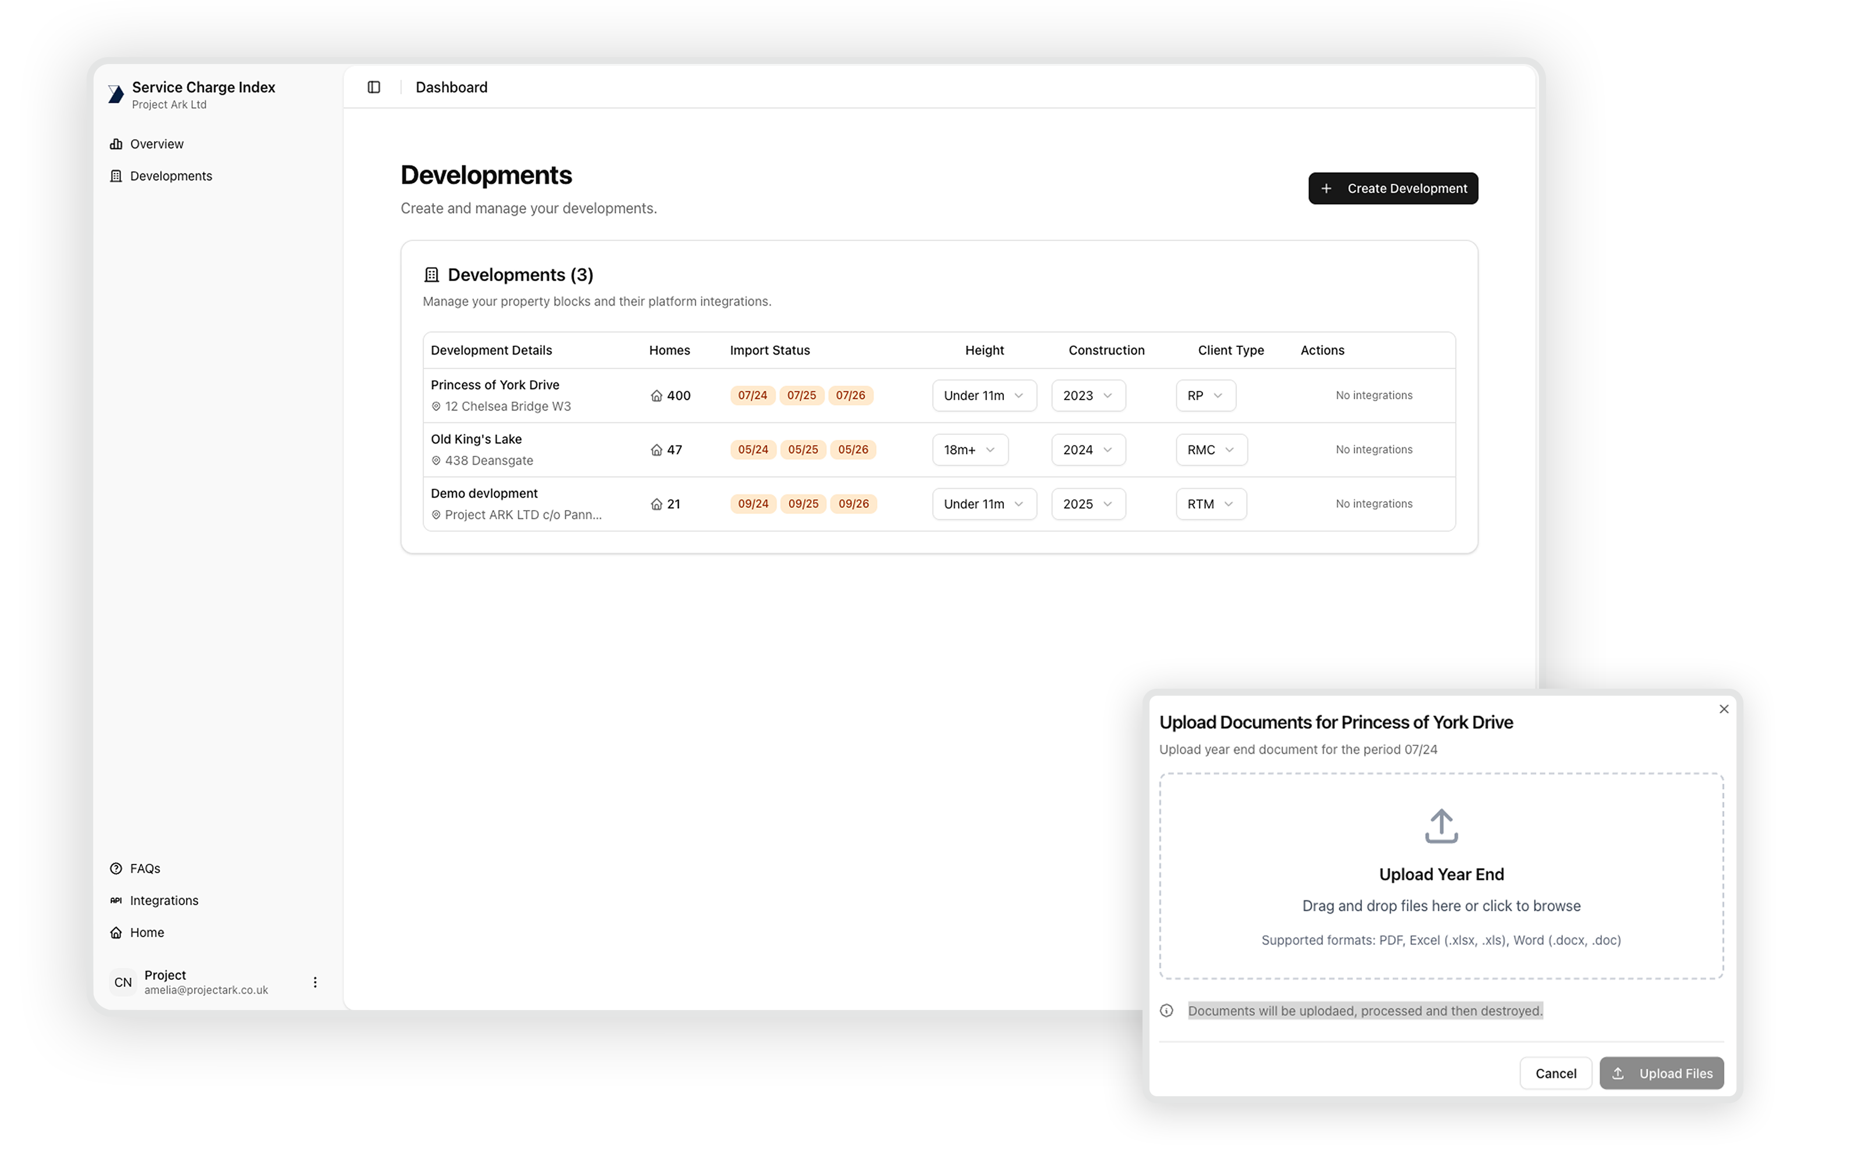Open the 18m+ Height dropdown
Screen dimensions: 1864x1169
pos(969,450)
